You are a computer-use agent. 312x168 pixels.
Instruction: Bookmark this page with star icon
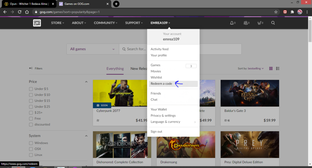(x=276, y=12)
